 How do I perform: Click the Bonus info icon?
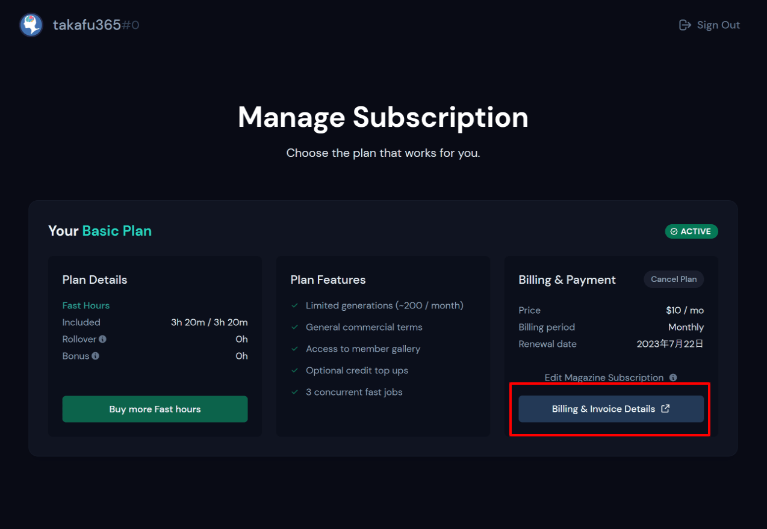[x=96, y=356]
